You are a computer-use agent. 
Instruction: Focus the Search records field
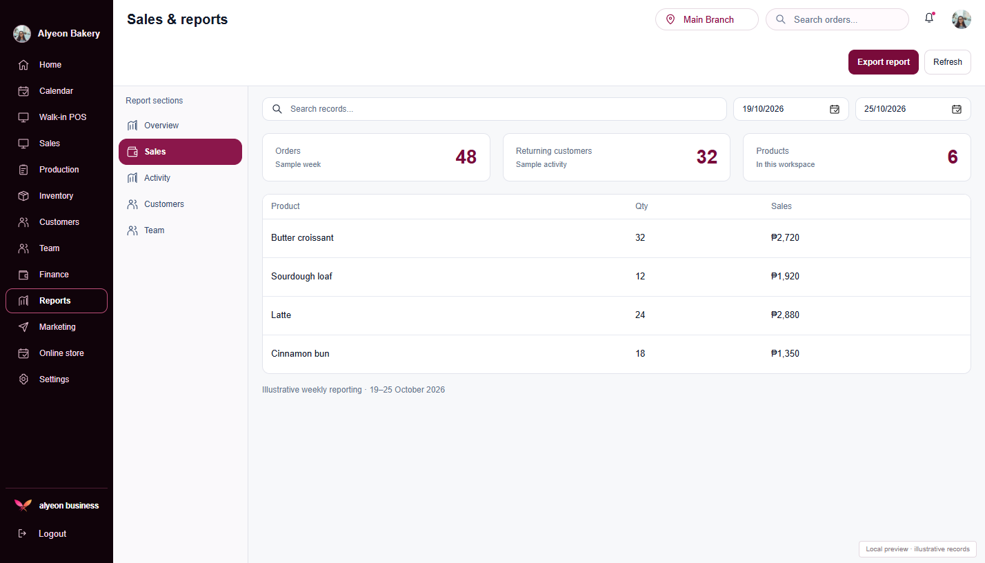tap(495, 109)
